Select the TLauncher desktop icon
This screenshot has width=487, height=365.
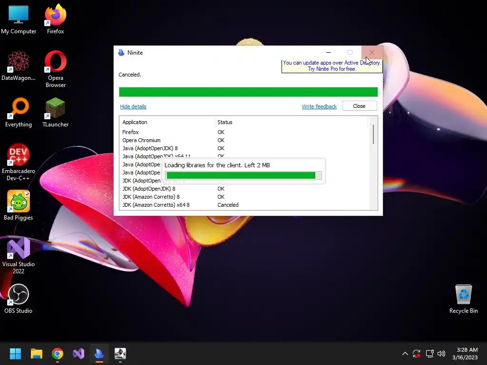coord(55,112)
